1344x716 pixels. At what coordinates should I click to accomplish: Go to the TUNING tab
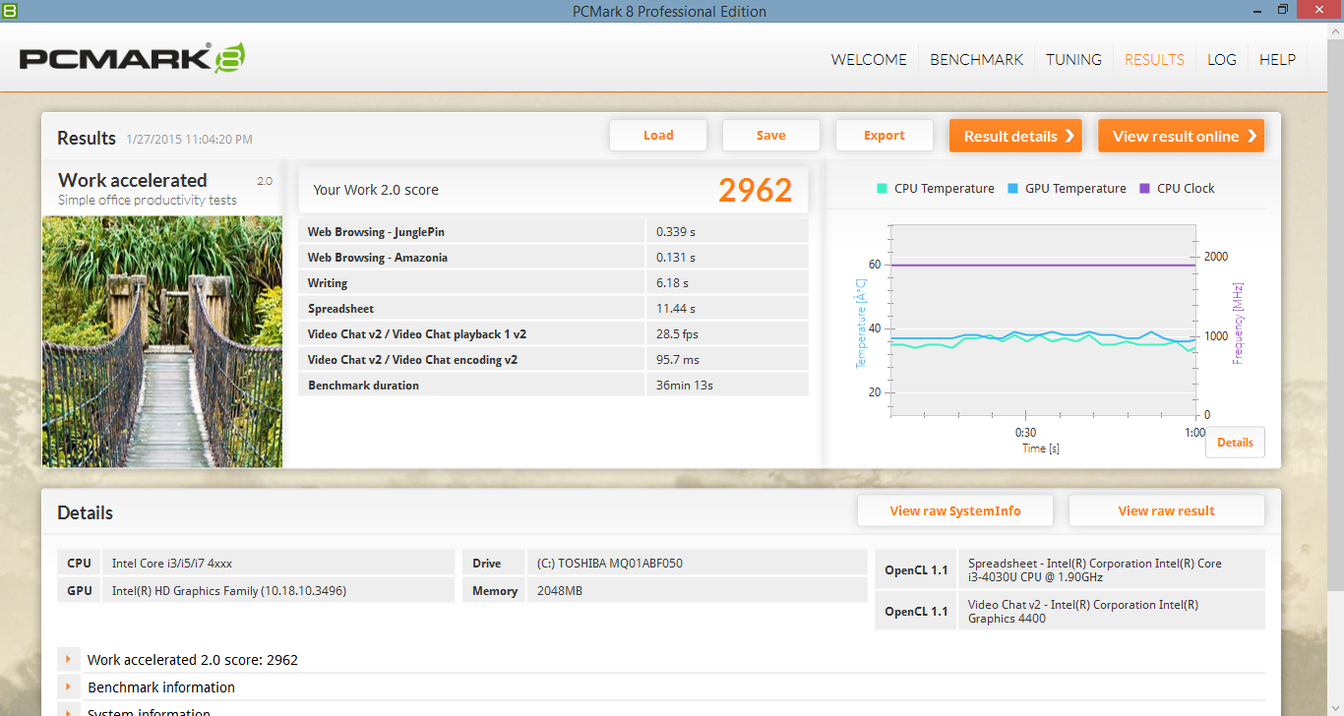point(1073,59)
